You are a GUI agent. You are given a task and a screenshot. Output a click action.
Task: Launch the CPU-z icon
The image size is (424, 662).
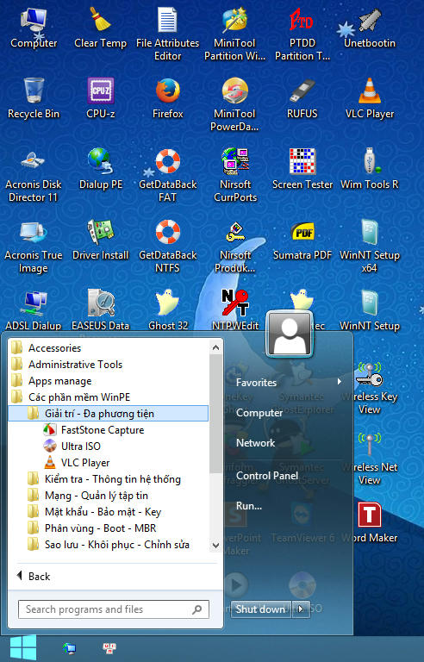pyautogui.click(x=101, y=99)
